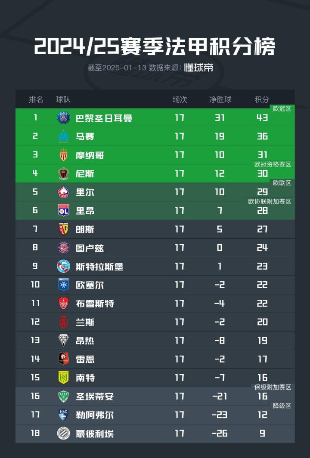The height and width of the screenshot is (458, 310).
Task: Click the 欧冠区 zone label
Action: 282,109
